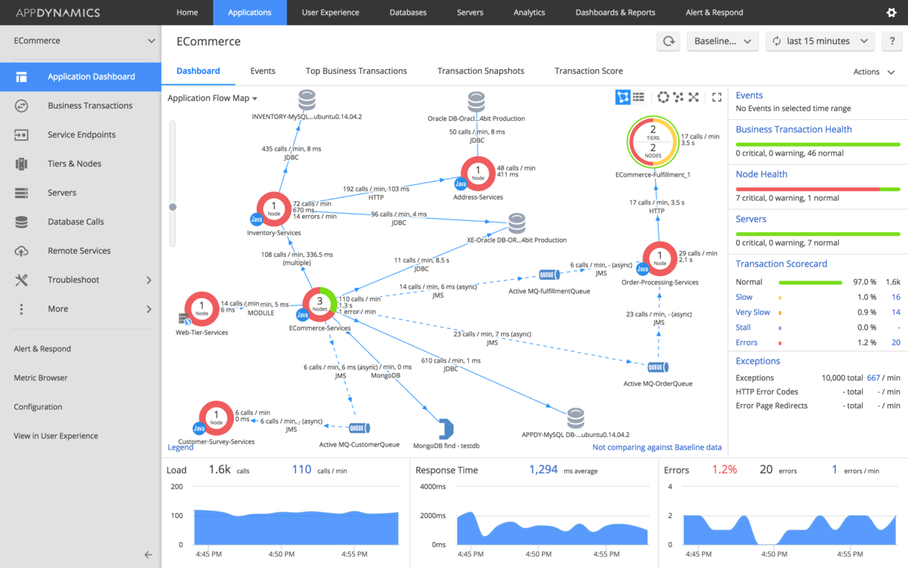Click the flow map zoom slider handle
Image resolution: width=908 pixels, height=568 pixels.
(x=173, y=207)
